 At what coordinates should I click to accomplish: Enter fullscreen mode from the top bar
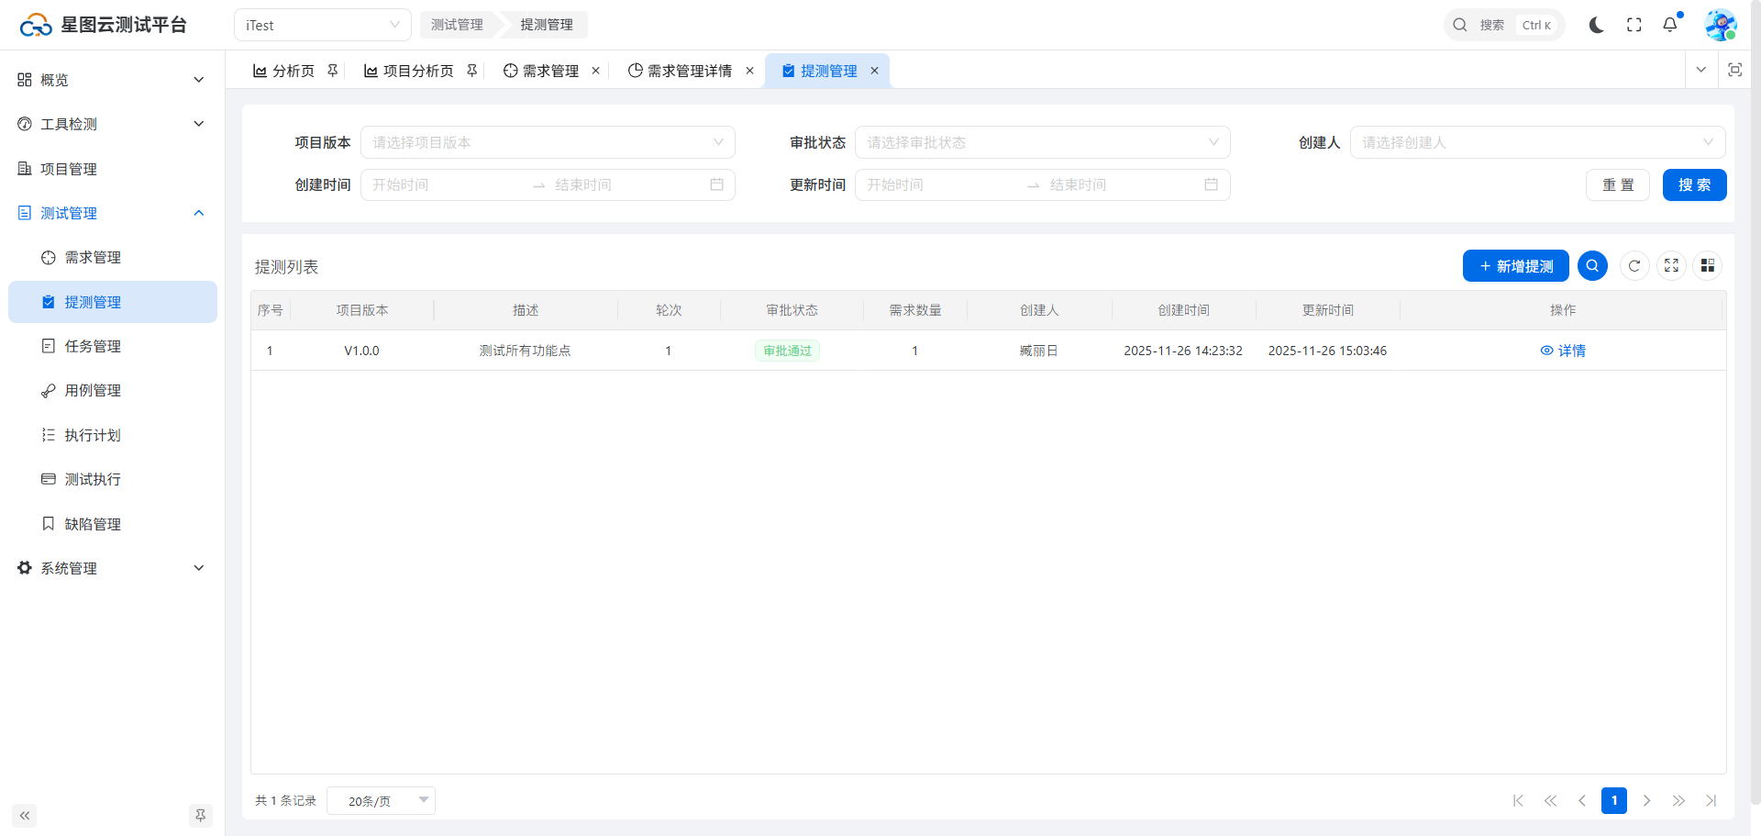1634,25
